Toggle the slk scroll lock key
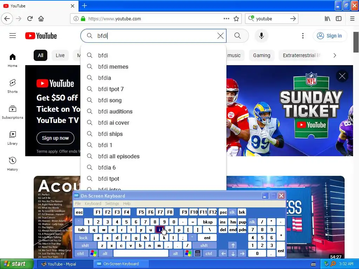This screenshot has height=269, width=359. pos(232,212)
